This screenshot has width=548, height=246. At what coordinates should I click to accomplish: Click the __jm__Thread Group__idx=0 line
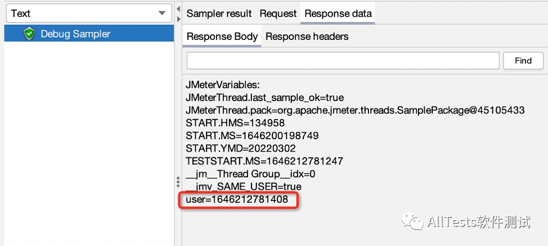click(250, 174)
